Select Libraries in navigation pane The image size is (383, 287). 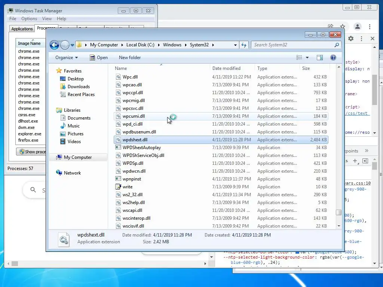(x=72, y=110)
